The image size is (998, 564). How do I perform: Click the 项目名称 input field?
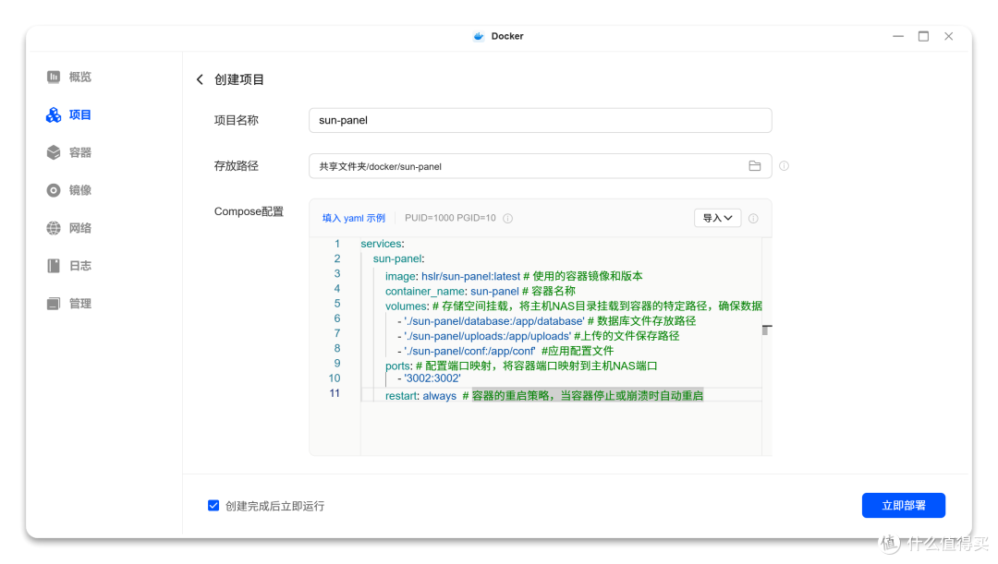point(540,120)
